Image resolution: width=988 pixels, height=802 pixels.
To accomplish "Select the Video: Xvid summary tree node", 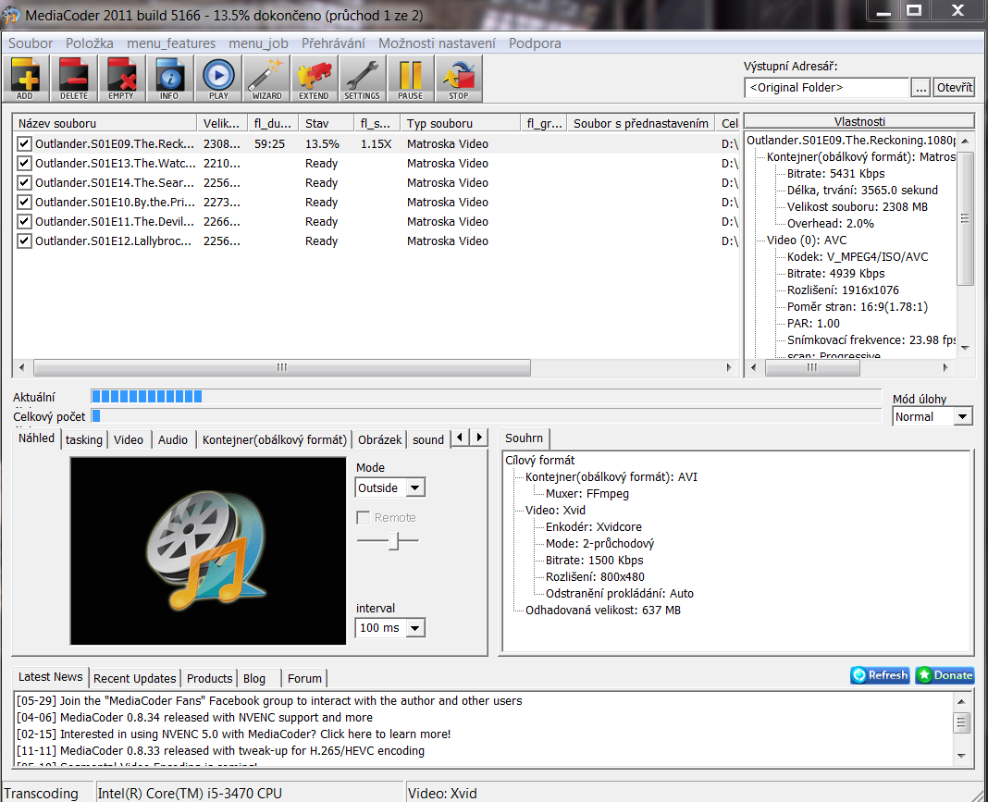I will pyautogui.click(x=555, y=511).
